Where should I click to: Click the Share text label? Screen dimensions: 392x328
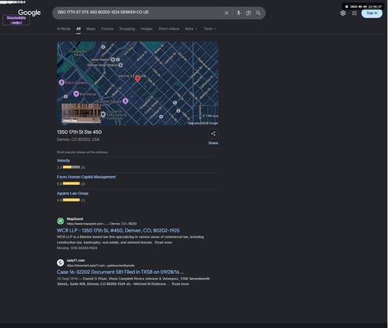[x=213, y=143]
